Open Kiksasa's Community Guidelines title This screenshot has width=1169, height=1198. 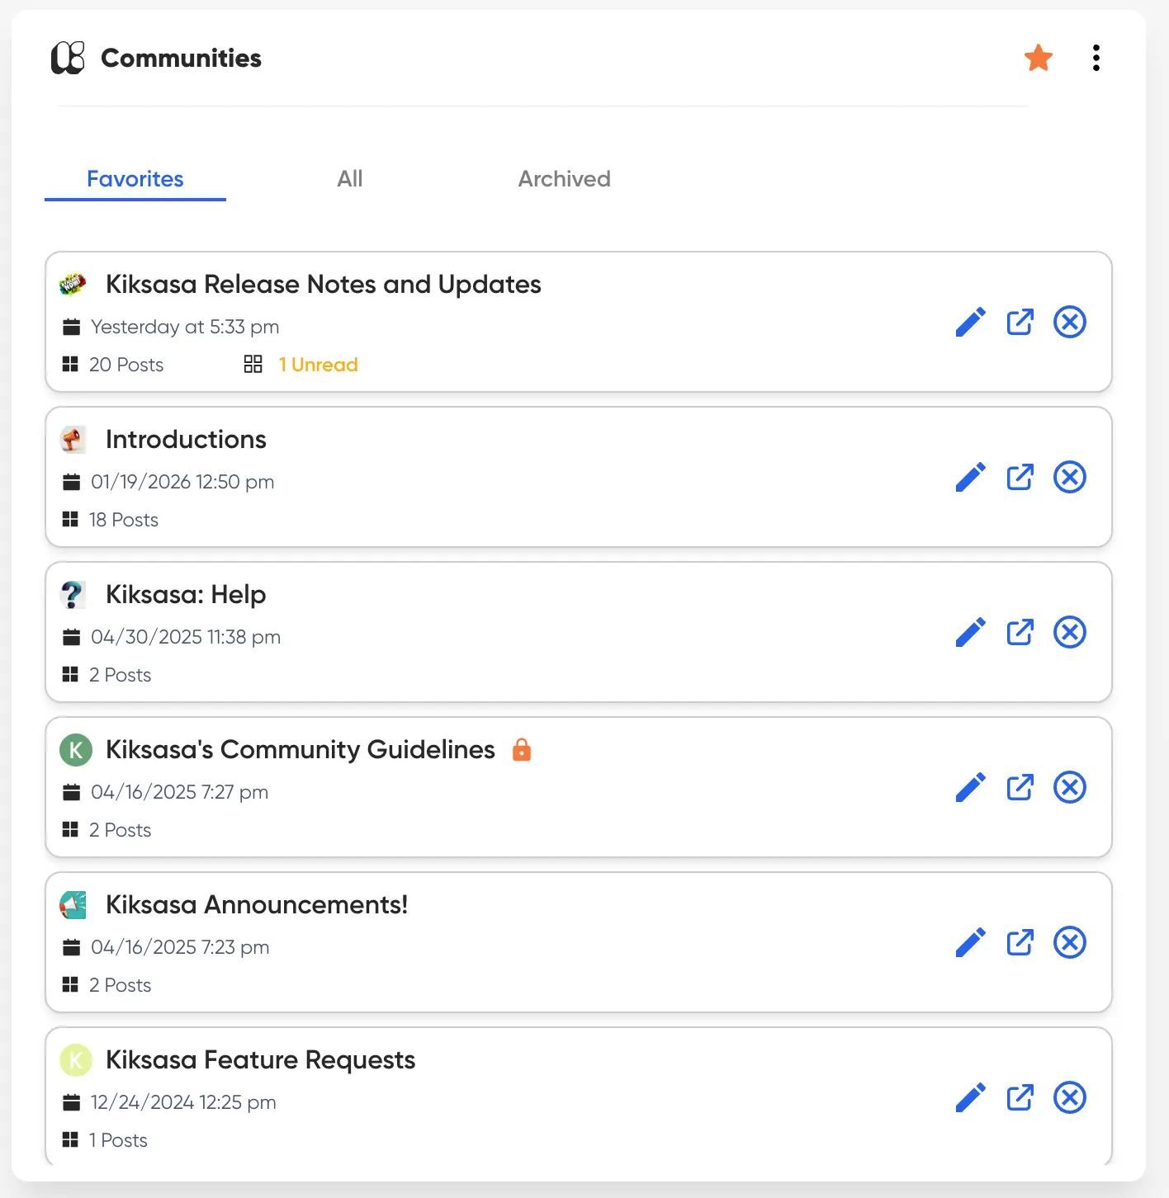point(301,749)
